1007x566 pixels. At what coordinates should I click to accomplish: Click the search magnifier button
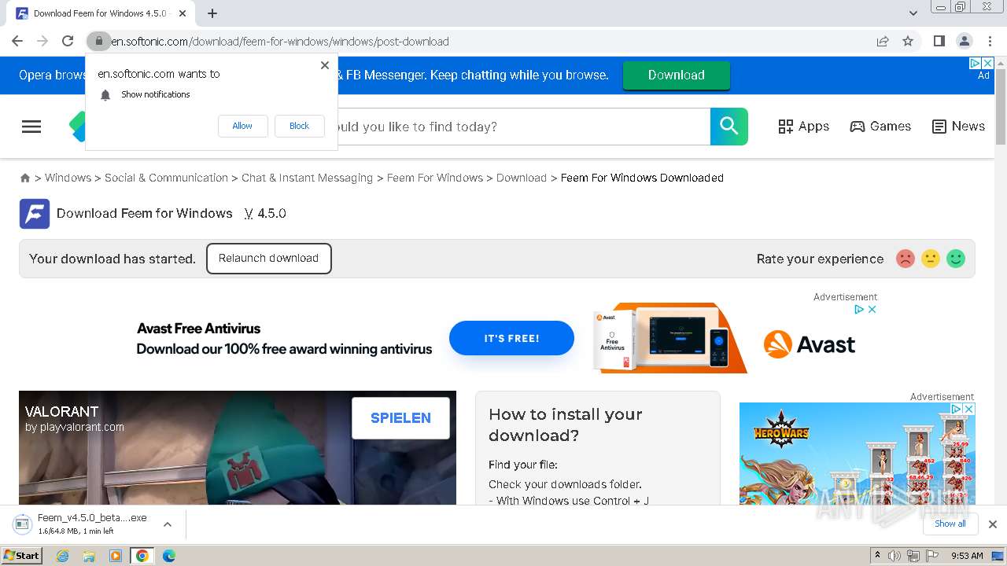pos(729,127)
